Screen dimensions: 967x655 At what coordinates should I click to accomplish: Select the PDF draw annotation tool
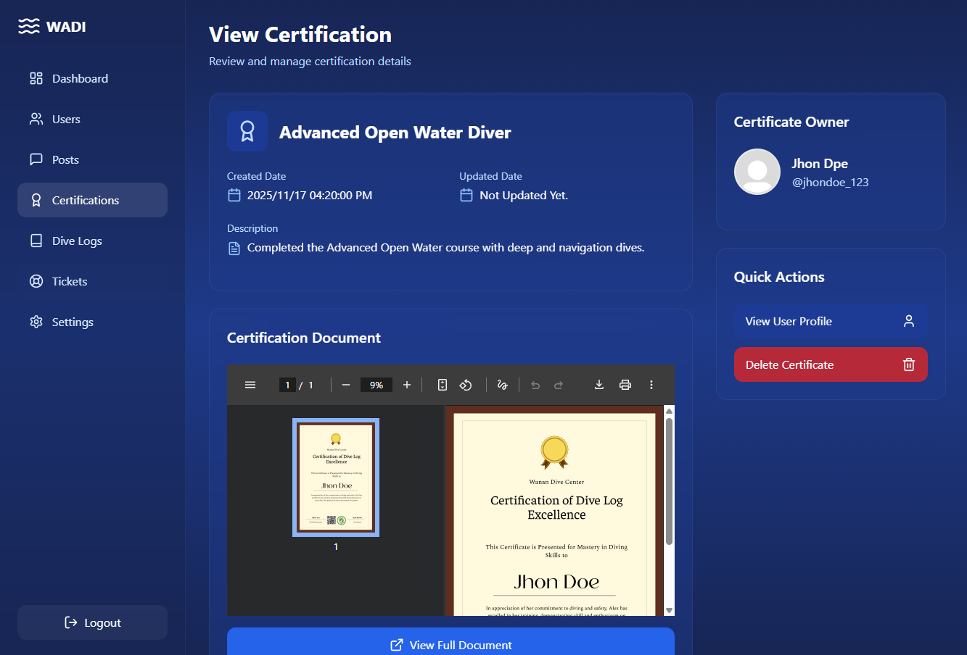tap(502, 385)
